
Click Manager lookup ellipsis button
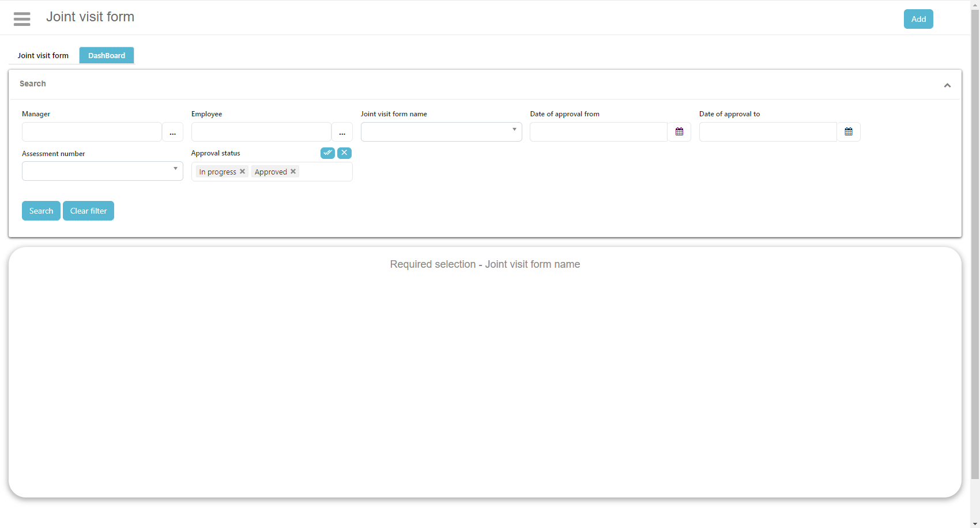[x=172, y=132]
